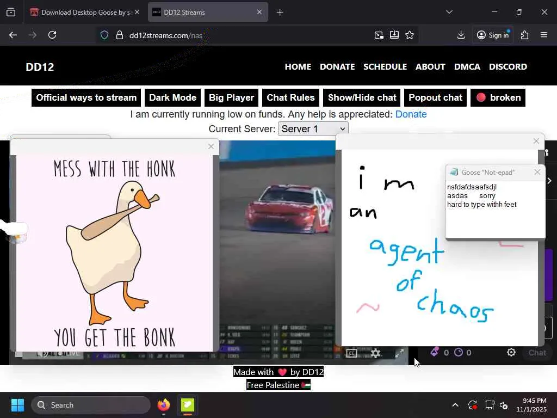
Task: Click the chat channel points icon
Action: 435,352
